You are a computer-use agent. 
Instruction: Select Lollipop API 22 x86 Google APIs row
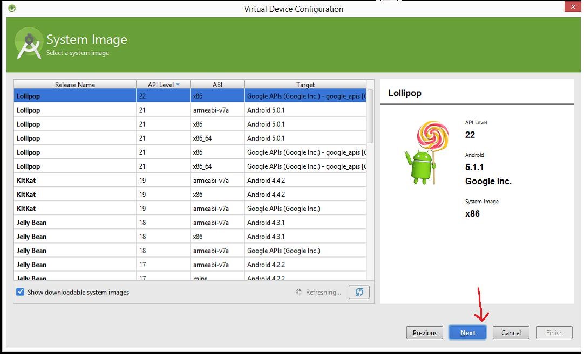point(190,96)
